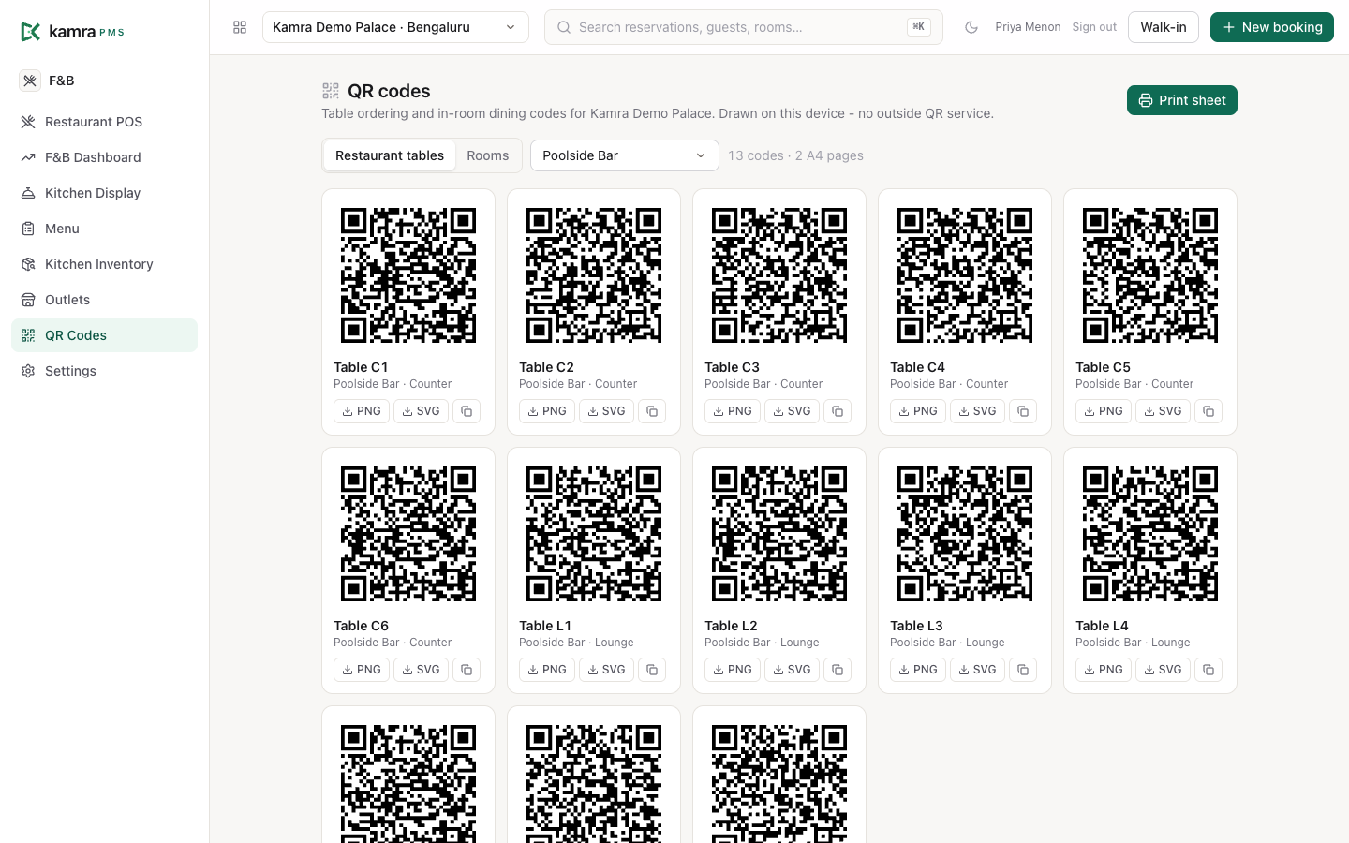Copy link for Table L3
Screen dimensions: 1349x843
pos(1023,670)
